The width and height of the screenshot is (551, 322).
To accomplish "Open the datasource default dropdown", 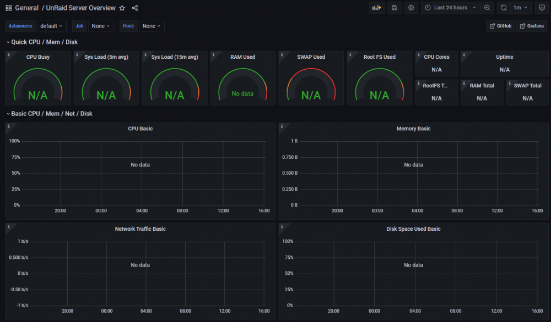I will click(51, 26).
